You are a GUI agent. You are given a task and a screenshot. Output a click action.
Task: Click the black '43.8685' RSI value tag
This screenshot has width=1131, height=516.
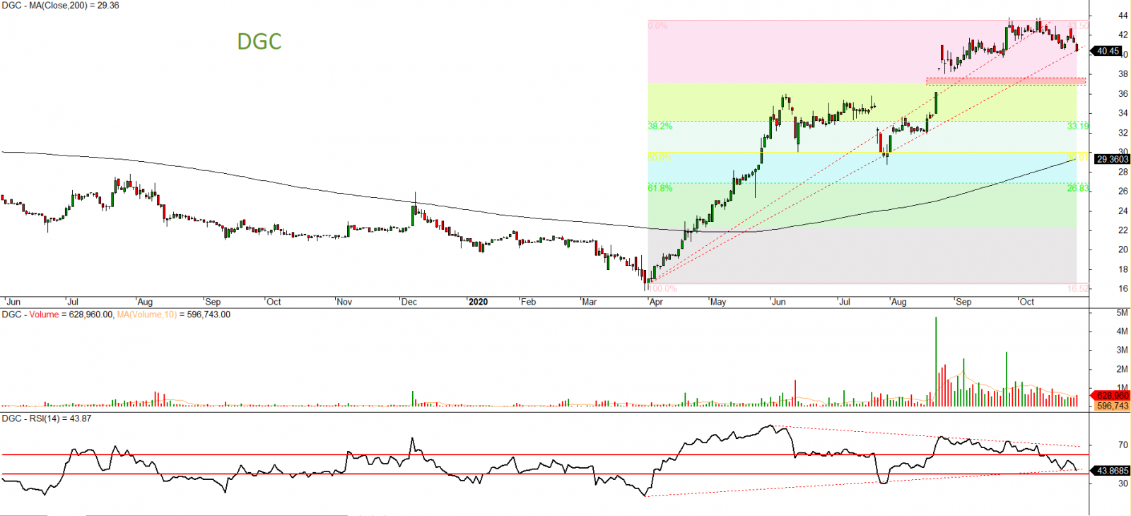pyautogui.click(x=1112, y=470)
